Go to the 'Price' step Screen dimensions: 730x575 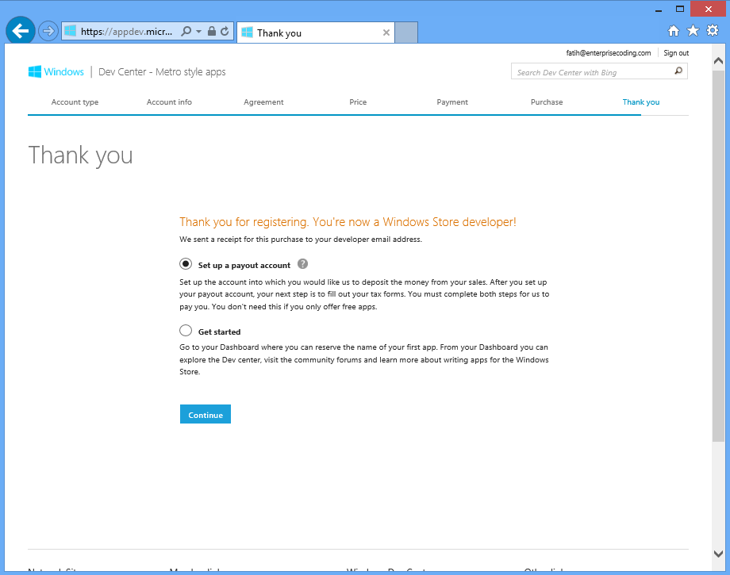(x=358, y=102)
